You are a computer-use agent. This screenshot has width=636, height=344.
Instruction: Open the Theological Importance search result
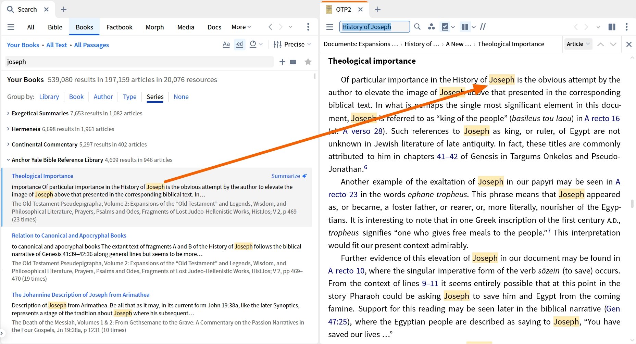tap(42, 176)
